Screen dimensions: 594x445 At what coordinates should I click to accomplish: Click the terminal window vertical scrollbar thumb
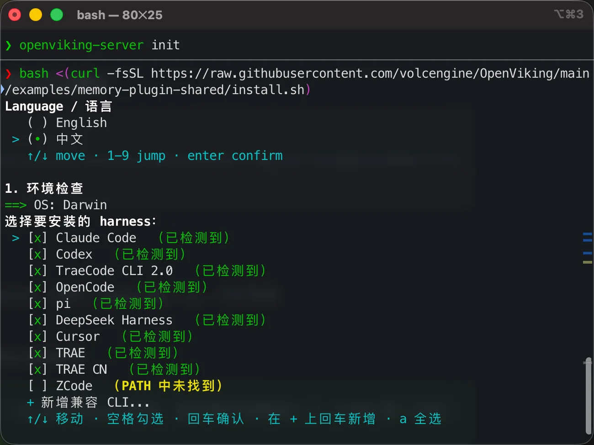tap(589, 396)
